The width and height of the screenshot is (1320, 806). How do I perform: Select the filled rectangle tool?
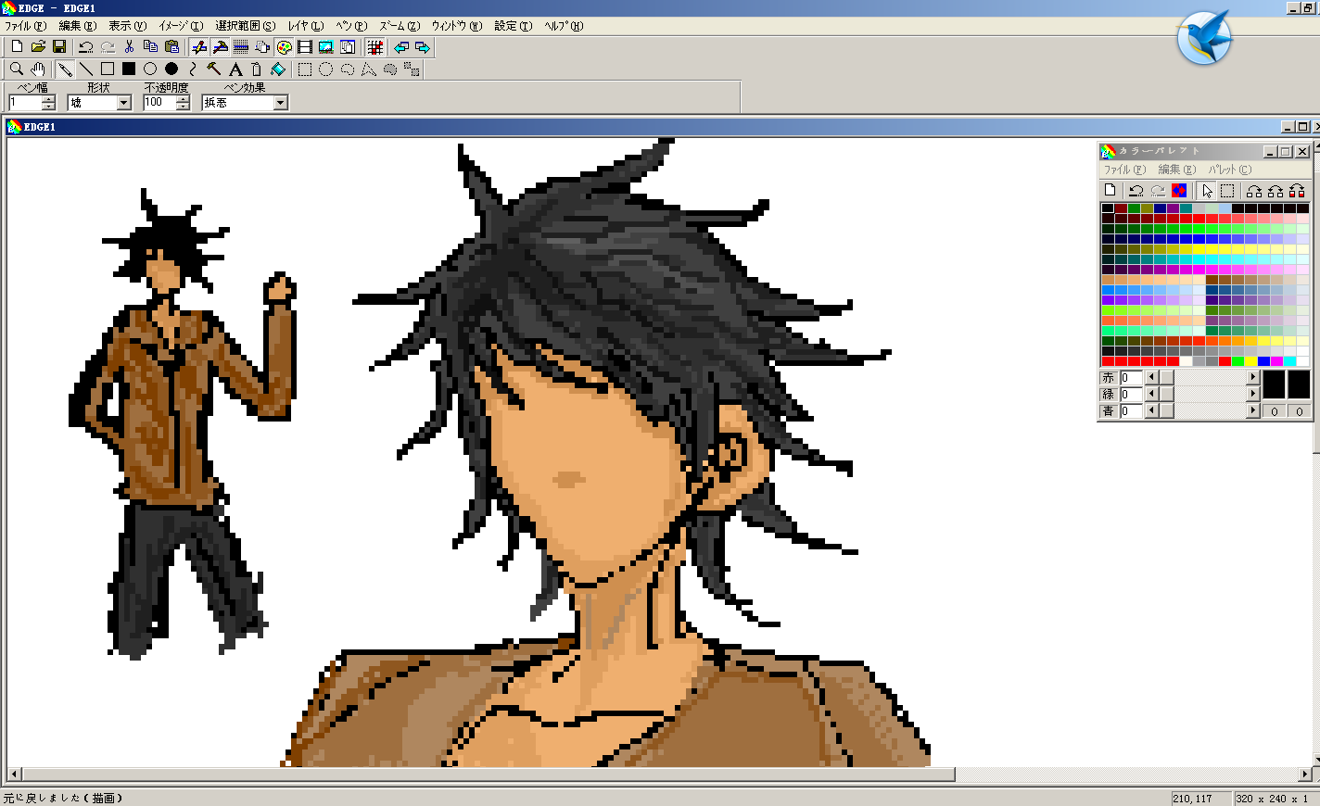click(x=129, y=69)
